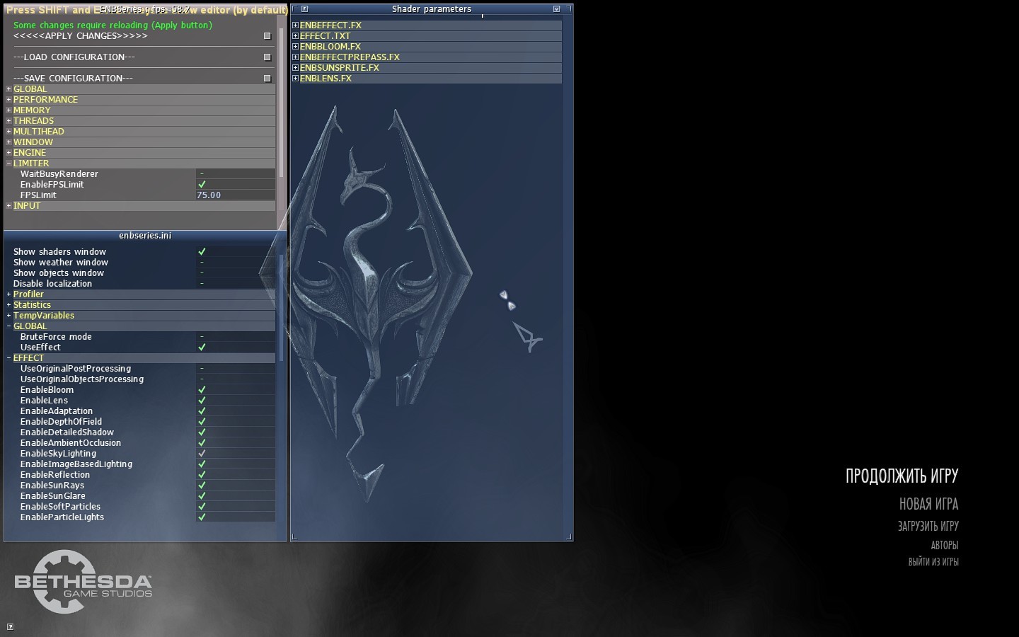Uncheck EnableDetailedShadow
The image size is (1019, 637).
[x=202, y=432]
